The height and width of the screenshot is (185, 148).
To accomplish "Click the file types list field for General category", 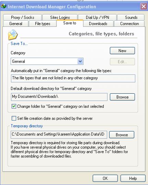I will [73, 78].
